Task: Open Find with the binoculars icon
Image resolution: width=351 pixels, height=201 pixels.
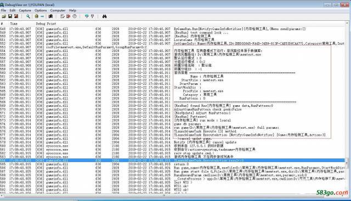Action: (104, 16)
